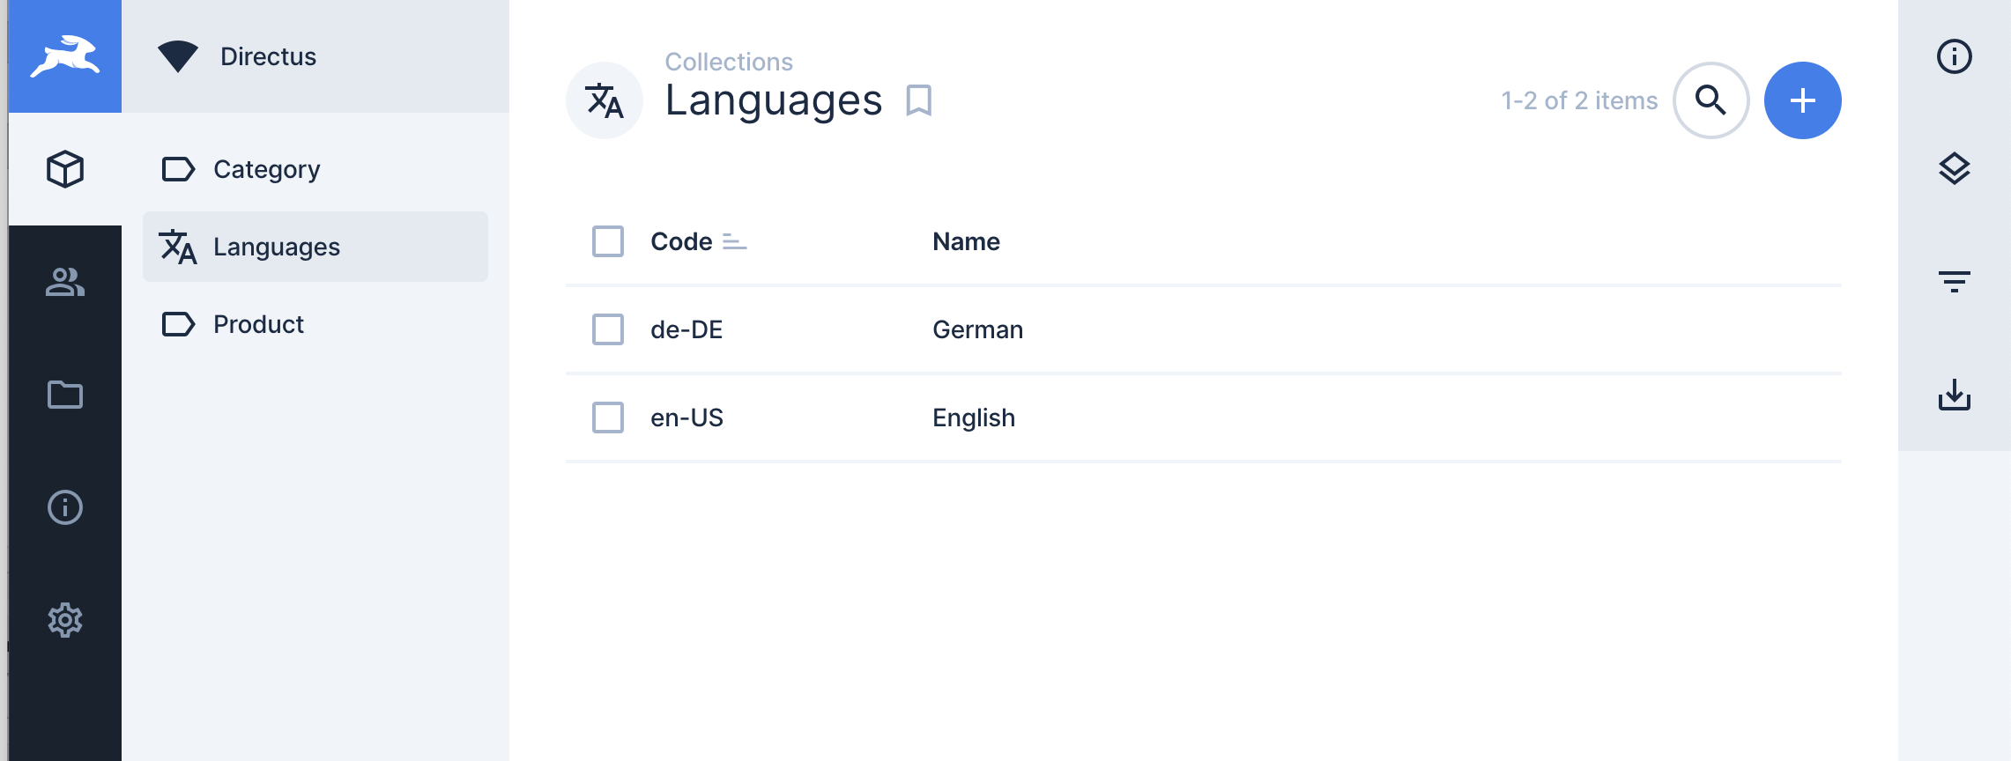Click the translate icon beside Languages in navigation

(178, 247)
